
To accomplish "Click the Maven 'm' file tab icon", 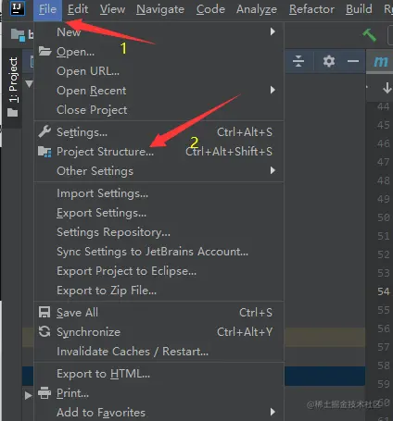I will (381, 62).
